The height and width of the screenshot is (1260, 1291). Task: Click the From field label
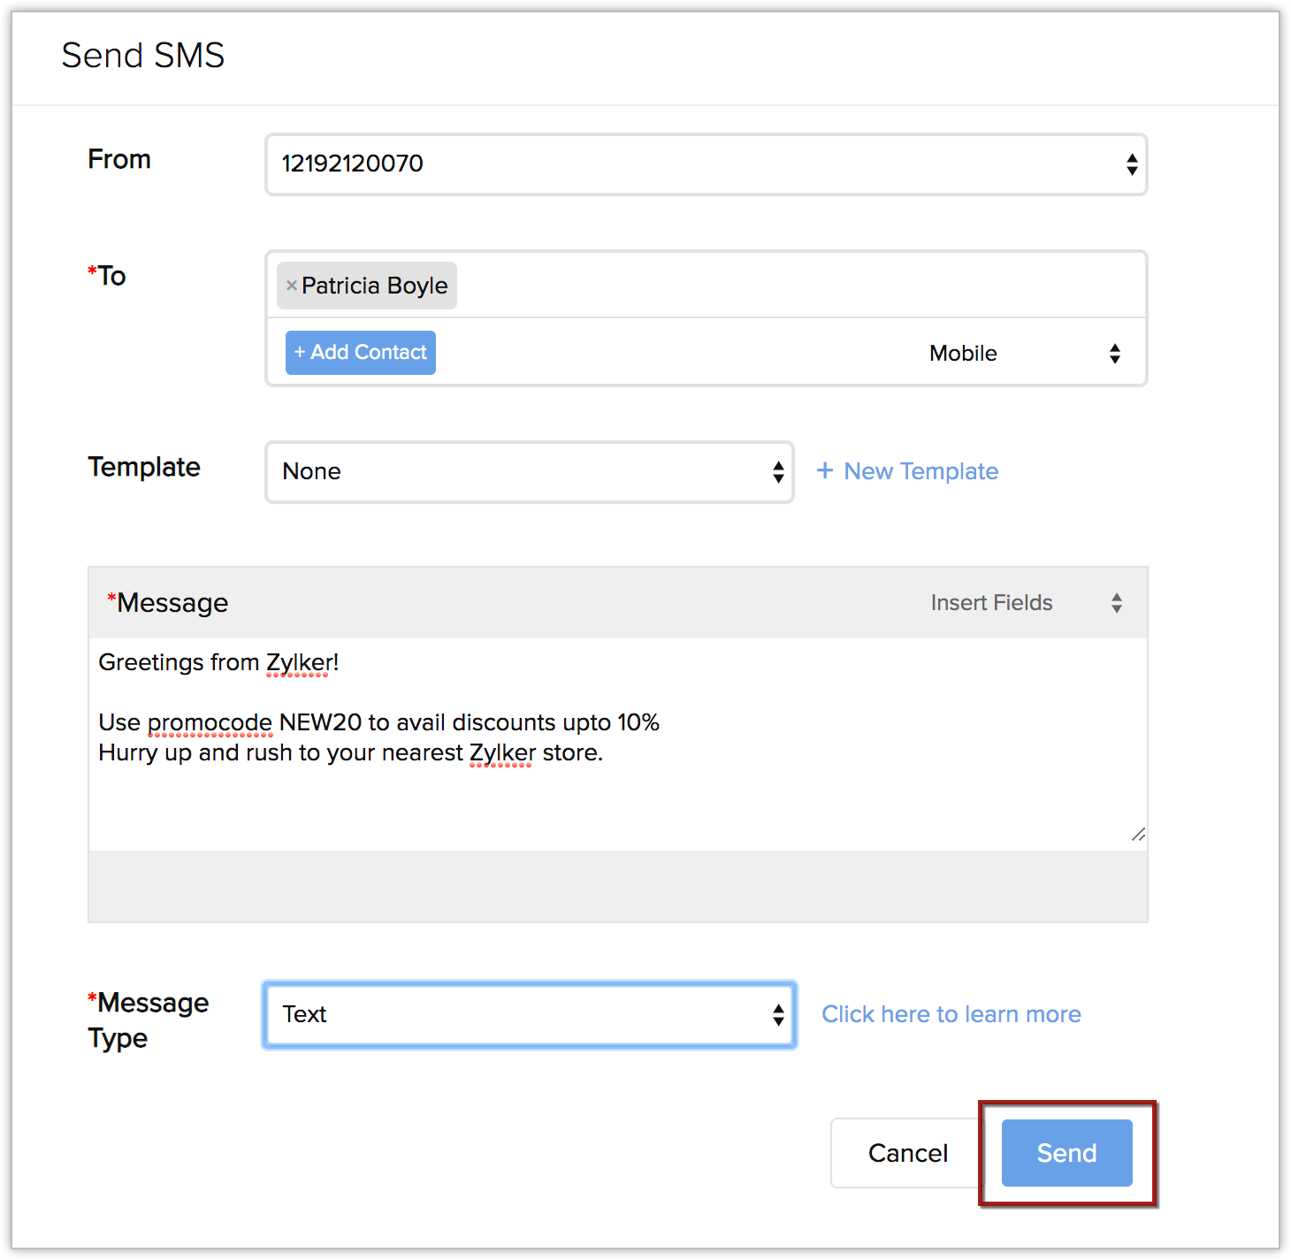coord(119,159)
